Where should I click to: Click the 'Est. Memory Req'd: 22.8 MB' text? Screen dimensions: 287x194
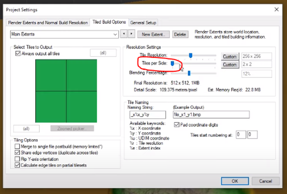pos(234,90)
